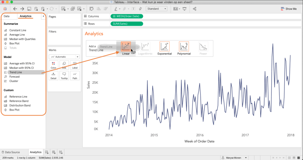Select the Exponential trend line option

[x=165, y=48]
